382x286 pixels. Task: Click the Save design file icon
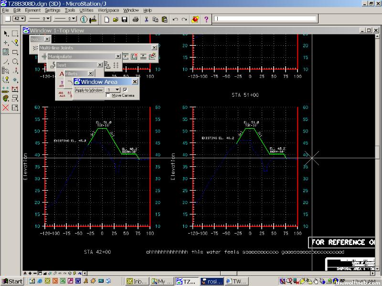124,19
